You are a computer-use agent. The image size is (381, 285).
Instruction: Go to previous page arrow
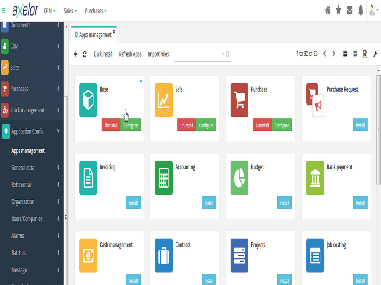(324, 54)
